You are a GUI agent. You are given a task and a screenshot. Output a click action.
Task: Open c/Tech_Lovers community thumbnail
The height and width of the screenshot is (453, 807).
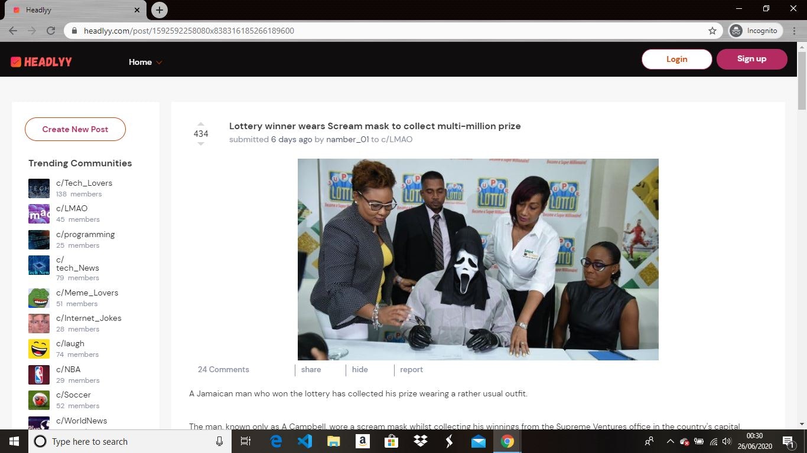[x=39, y=188]
